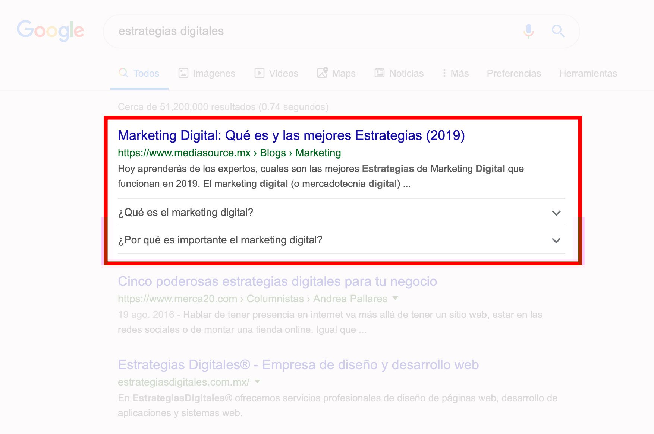Click the question text '¿Por qué es importante el marketing digital?'
Viewport: 654px width, 434px height.
(220, 240)
